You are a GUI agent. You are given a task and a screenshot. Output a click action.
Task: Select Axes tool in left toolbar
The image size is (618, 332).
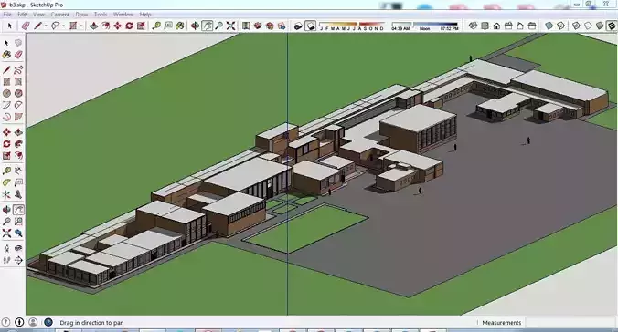(6, 194)
